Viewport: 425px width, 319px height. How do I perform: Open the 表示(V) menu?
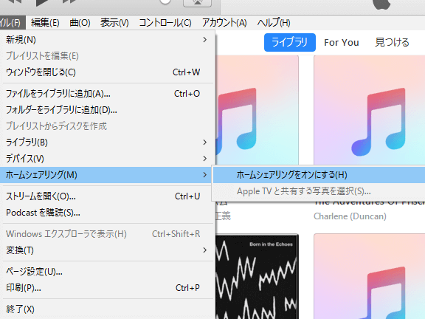point(114,22)
